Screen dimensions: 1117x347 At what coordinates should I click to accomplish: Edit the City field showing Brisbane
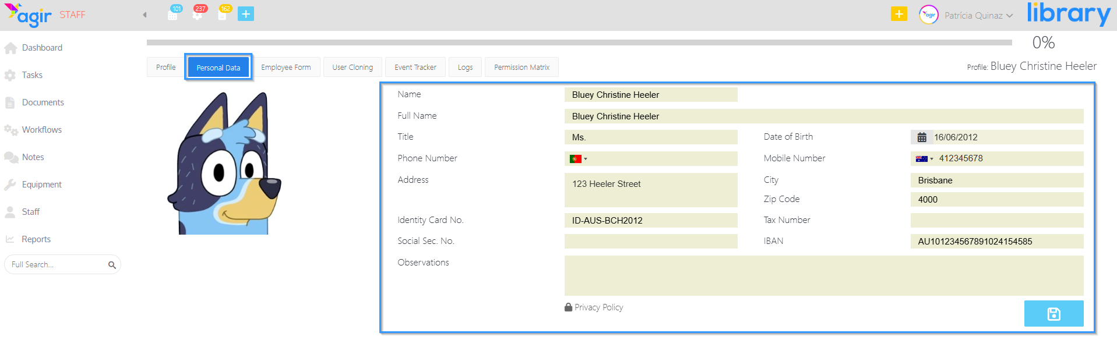click(x=997, y=180)
